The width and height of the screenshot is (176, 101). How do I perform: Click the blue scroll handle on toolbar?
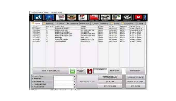click(145, 17)
